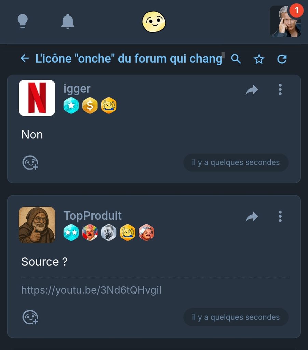This screenshot has width=308, height=350.
Task: Search within the topic
Action: coord(236,59)
